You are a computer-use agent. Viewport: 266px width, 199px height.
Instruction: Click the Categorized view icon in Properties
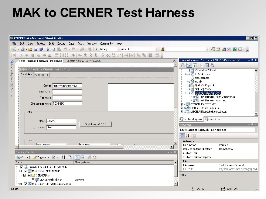coord(182,136)
